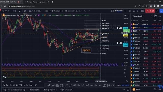Open BTC1! symbol search
163x92 pixels.
tap(6, 11)
